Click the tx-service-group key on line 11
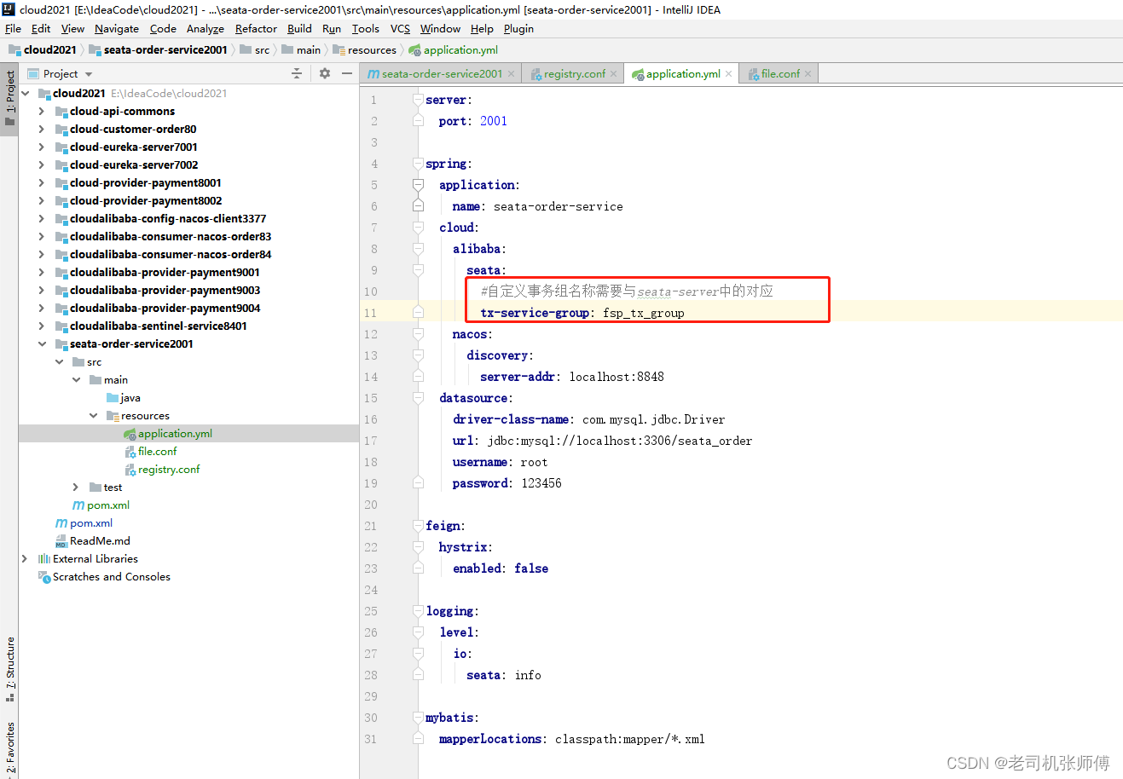 click(x=535, y=313)
